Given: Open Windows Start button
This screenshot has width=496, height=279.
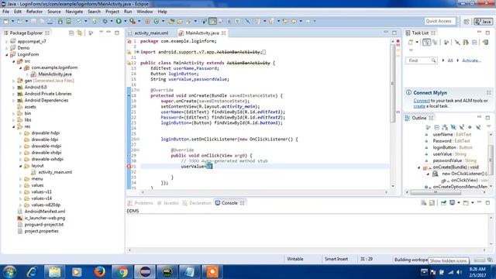Looking at the screenshot, I should 9,272.
